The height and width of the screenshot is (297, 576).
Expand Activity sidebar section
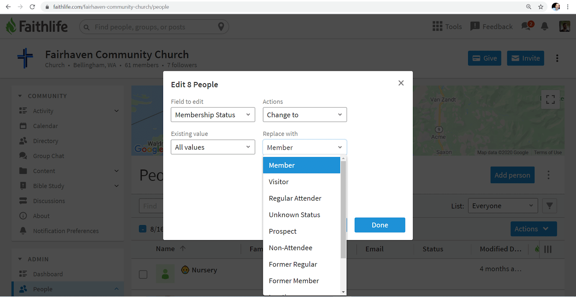coord(117,111)
